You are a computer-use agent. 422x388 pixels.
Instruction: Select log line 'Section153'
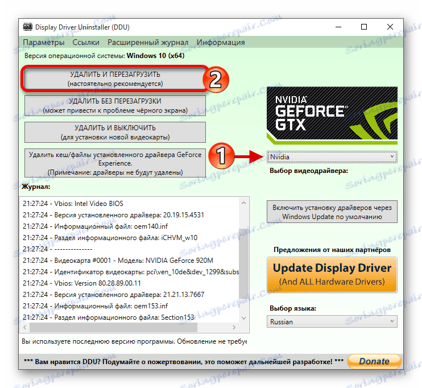[109, 317]
